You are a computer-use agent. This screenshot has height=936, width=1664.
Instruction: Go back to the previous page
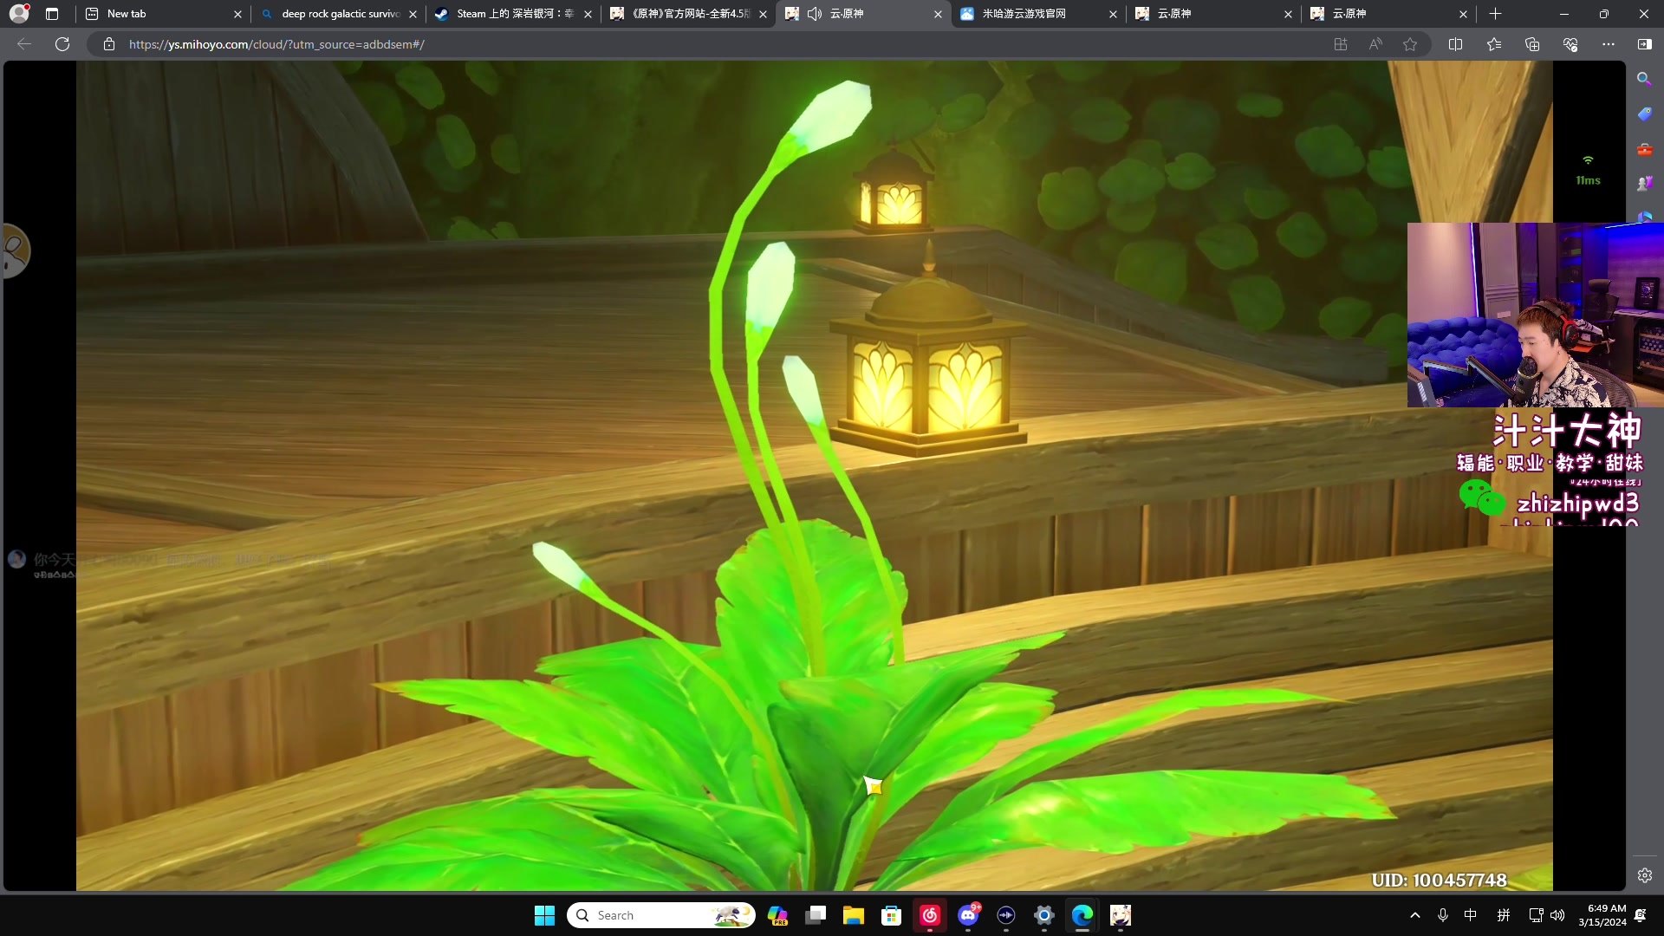pos(24,44)
